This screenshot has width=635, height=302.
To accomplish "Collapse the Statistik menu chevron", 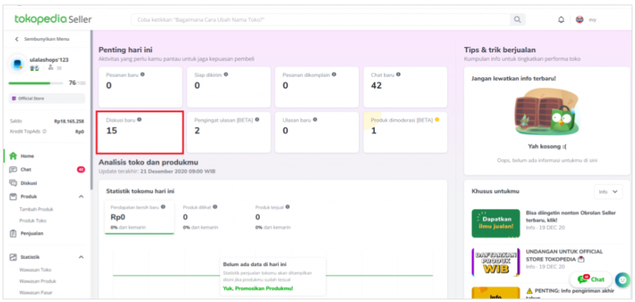I will [x=81, y=257].
